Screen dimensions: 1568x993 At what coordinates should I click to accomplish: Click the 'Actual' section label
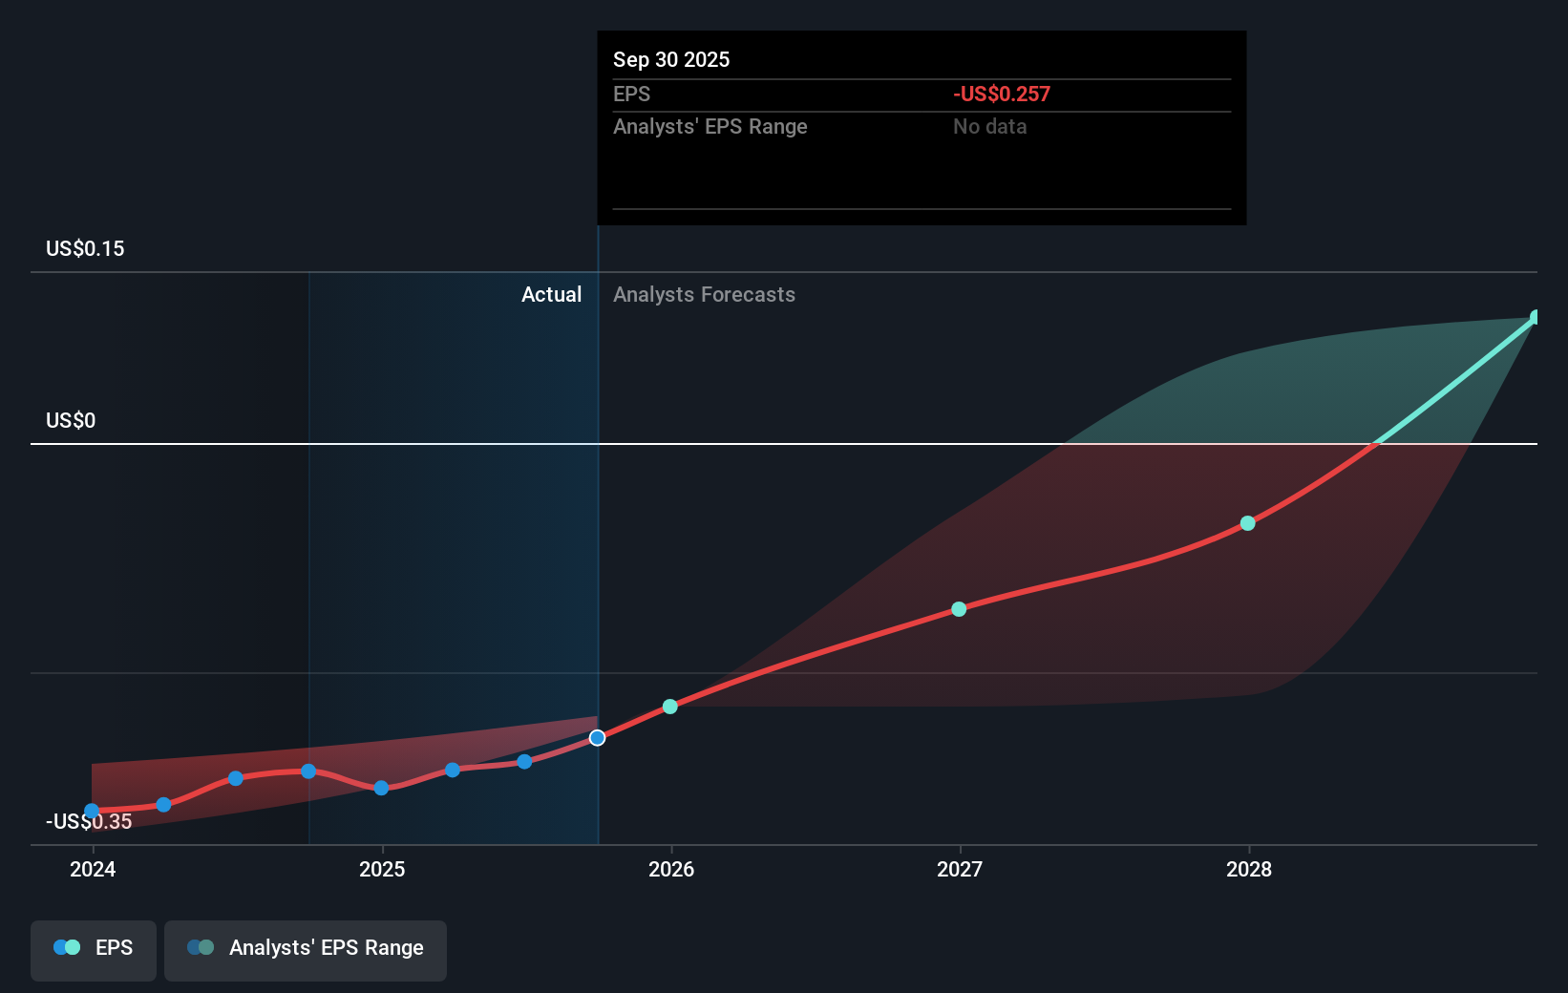click(551, 294)
